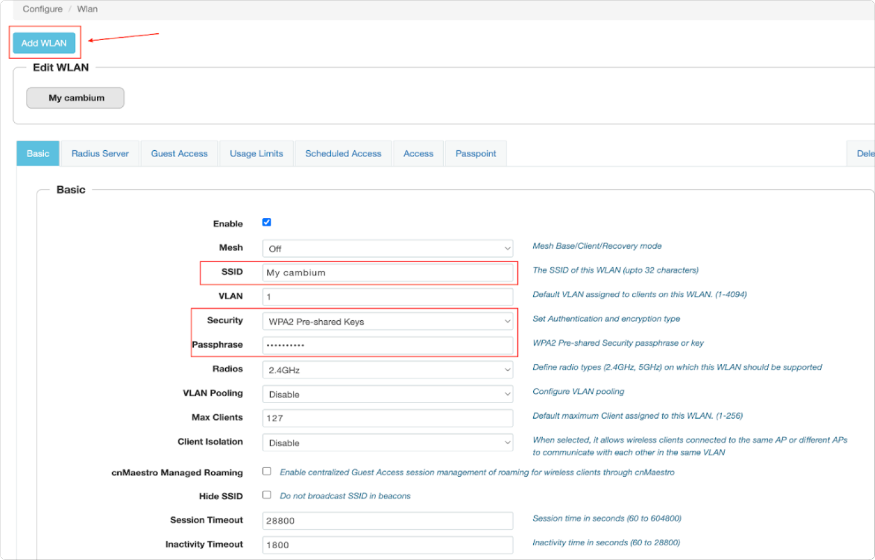Enable cnMaestro Managed Roaming checkbox
Image resolution: width=875 pixels, height=560 pixels.
267,472
